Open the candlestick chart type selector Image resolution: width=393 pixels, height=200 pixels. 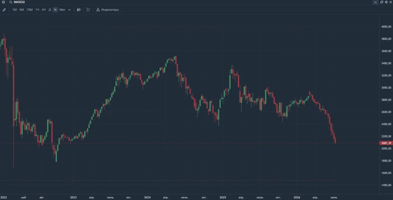tap(79, 10)
